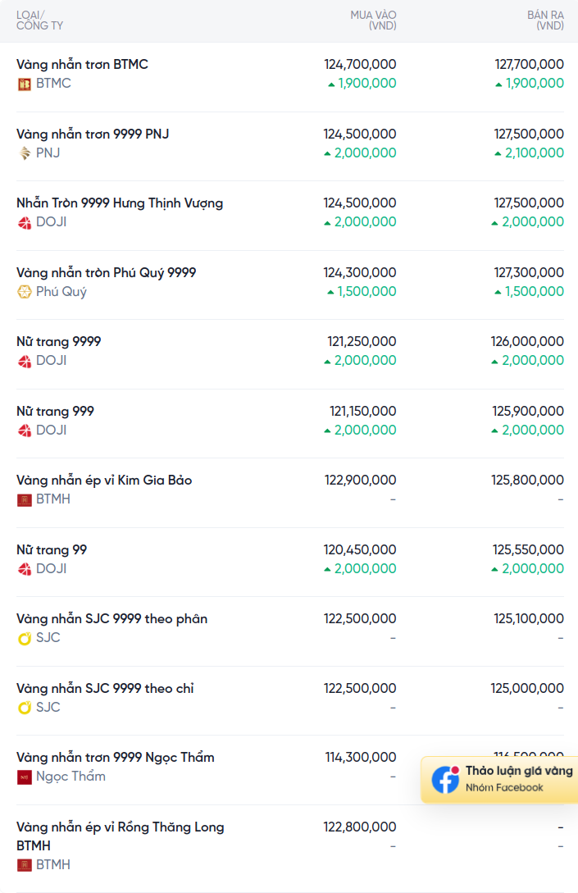
Task: Click the BTMH logo under Kim Gia Bảo
Action: [25, 499]
